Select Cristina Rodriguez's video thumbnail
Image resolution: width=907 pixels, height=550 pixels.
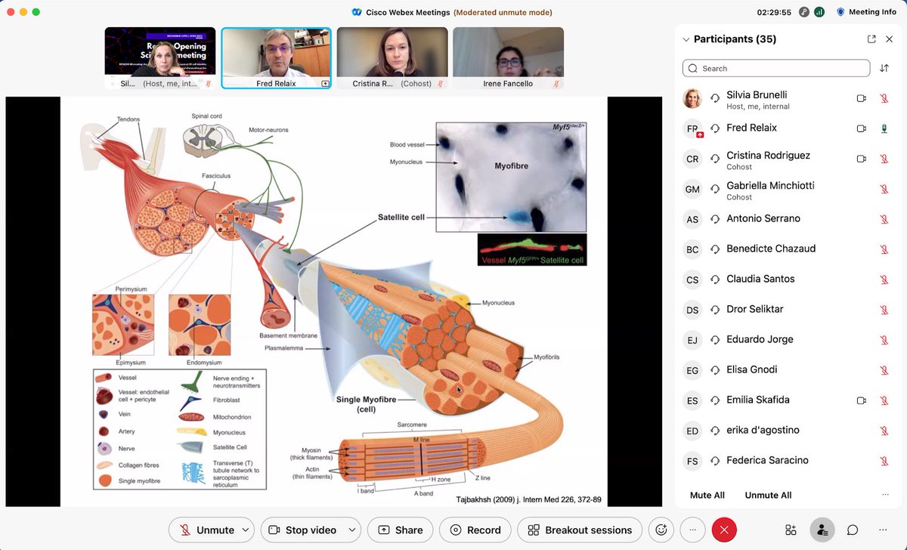(x=392, y=58)
